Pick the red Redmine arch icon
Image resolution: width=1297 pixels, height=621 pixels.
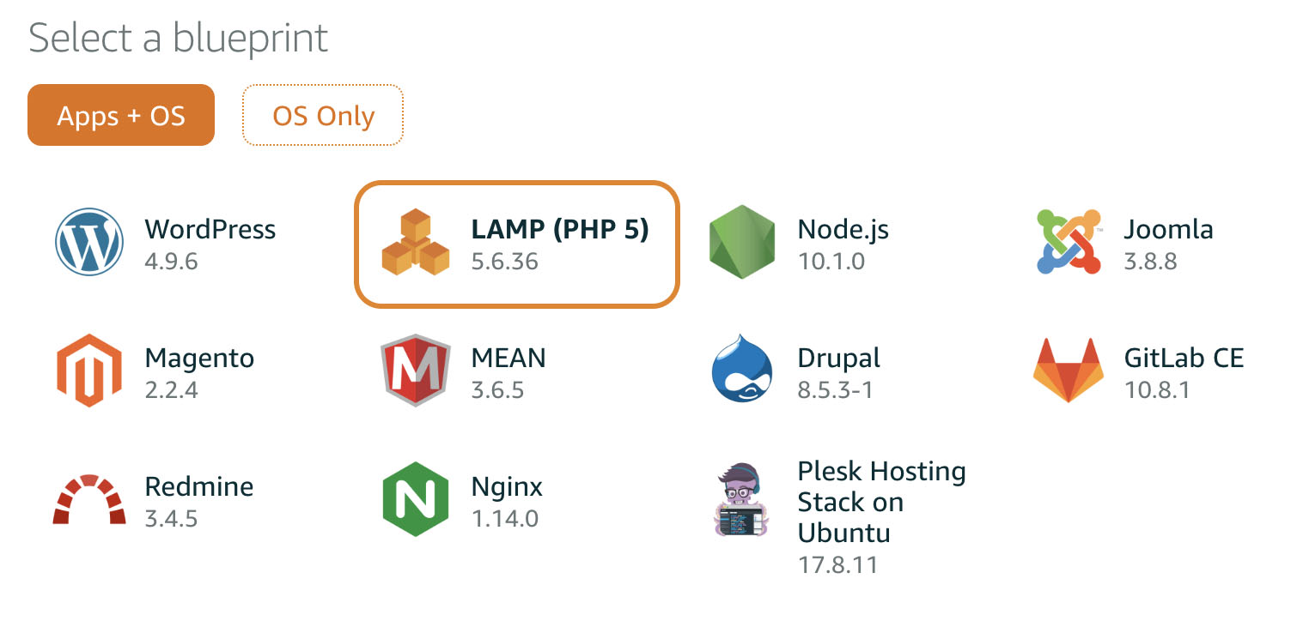click(x=89, y=500)
